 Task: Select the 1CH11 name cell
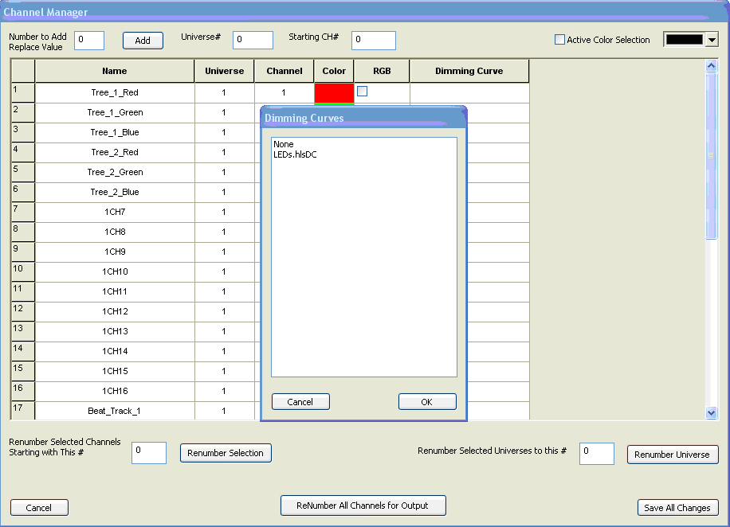(115, 292)
